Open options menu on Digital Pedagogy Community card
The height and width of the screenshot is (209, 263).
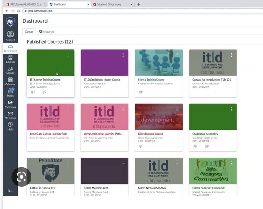pos(231,164)
